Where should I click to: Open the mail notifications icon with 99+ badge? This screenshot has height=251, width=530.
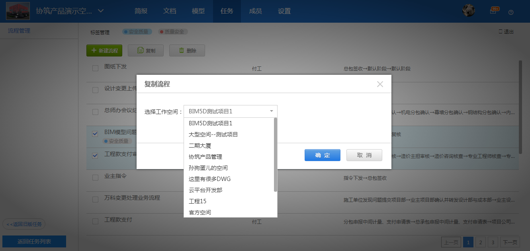[493, 12]
